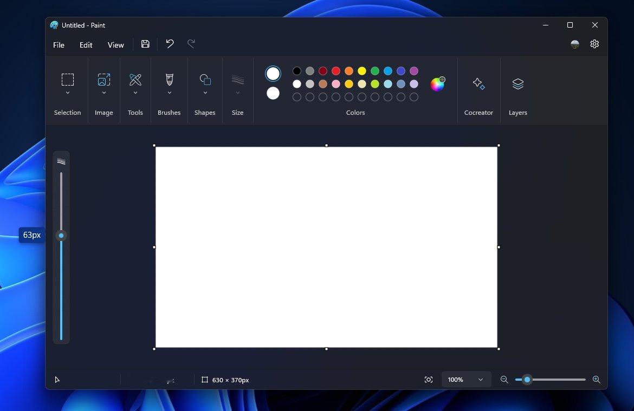Click the Colors group label

355,113
